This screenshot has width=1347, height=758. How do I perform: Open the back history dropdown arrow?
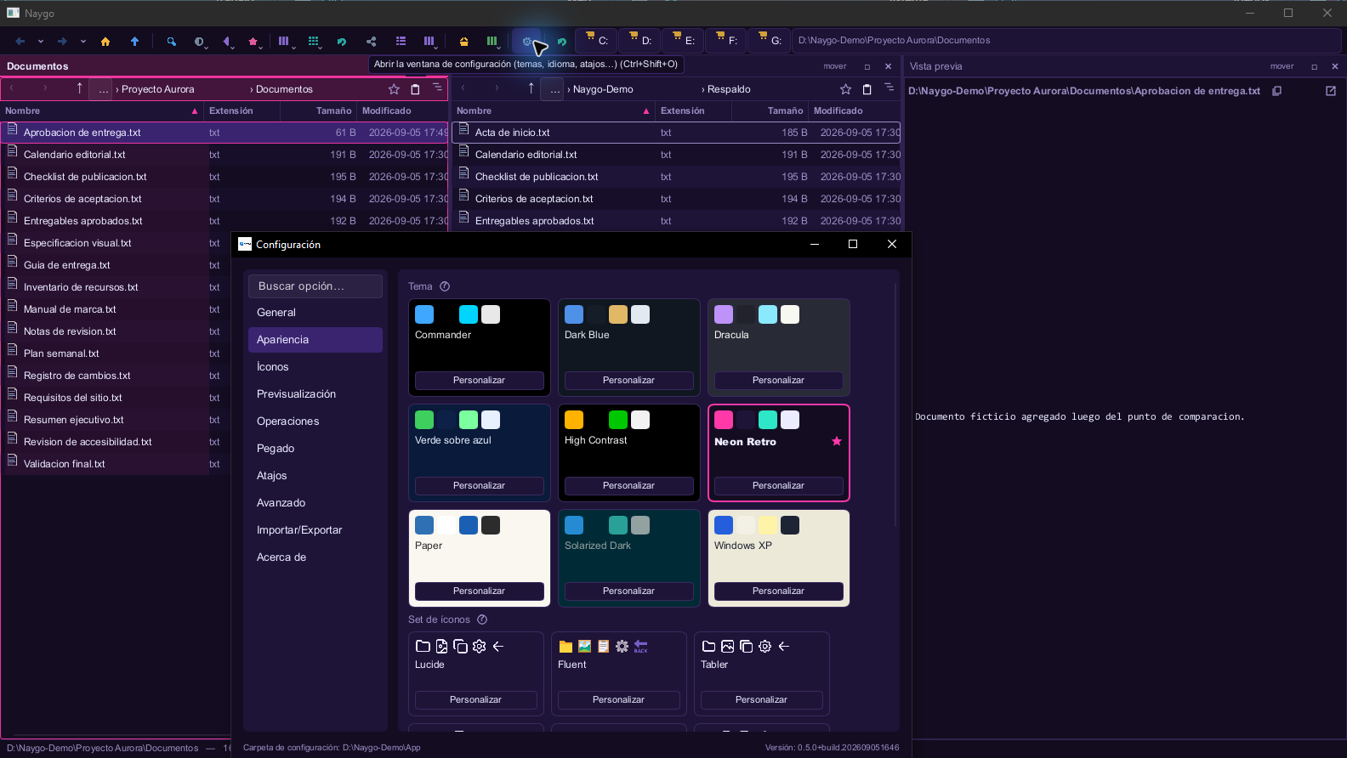click(x=40, y=41)
